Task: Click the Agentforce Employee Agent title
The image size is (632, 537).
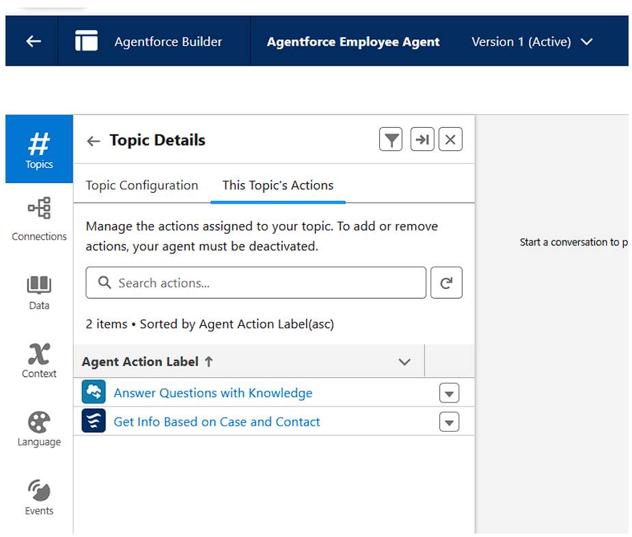Action: [x=353, y=42]
